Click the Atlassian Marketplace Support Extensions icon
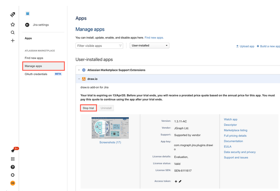The height and width of the screenshot is (191, 280). tap(84, 70)
